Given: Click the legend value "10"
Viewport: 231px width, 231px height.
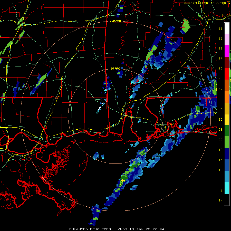Looking at the screenshot, I should 220,170.
